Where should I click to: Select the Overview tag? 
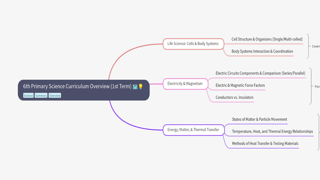55,95
